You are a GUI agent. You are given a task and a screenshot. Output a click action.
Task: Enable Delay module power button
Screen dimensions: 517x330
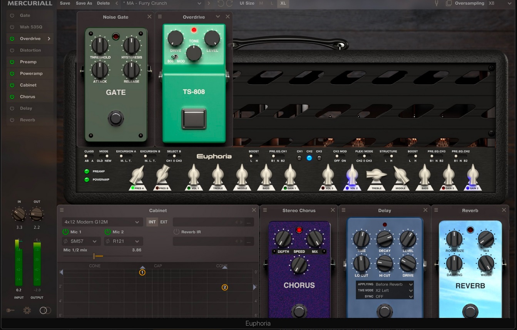click(12, 108)
